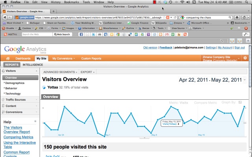Open the My Conversions dropdown menu

click(x=63, y=58)
